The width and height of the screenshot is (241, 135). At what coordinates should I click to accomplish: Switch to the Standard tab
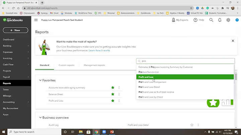click(x=45, y=65)
